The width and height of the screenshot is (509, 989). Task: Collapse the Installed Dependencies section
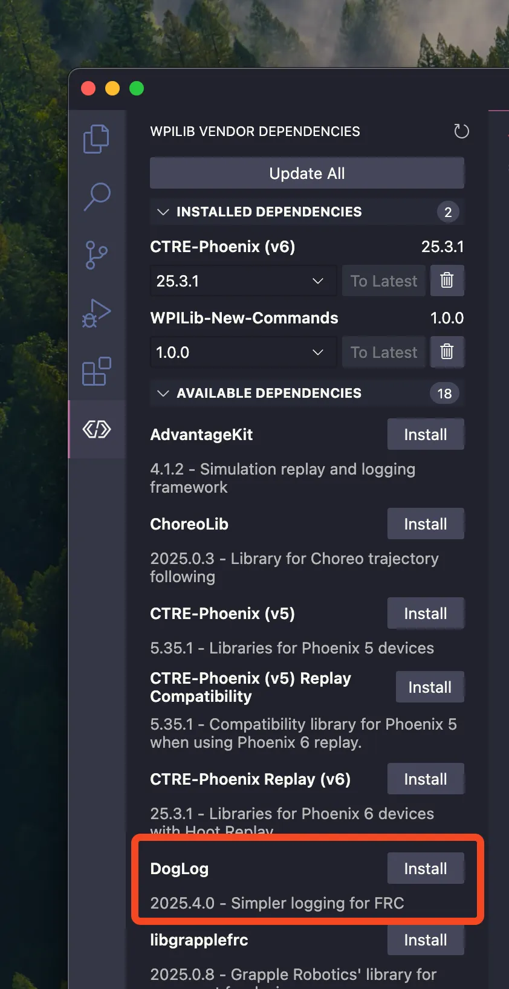pos(163,212)
